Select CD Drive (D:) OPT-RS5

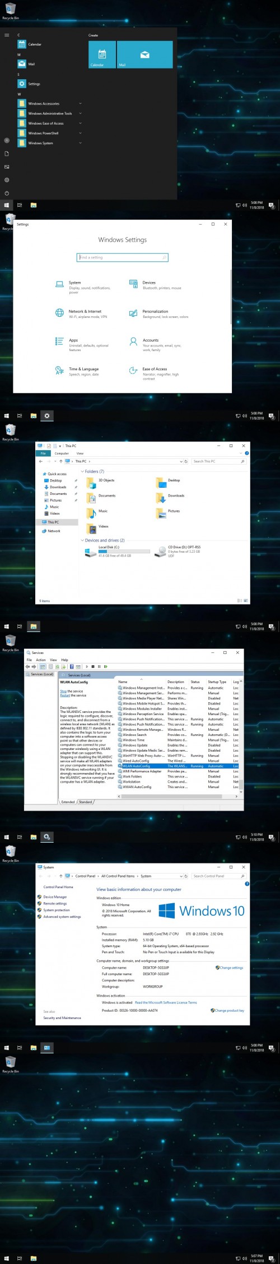178,551
